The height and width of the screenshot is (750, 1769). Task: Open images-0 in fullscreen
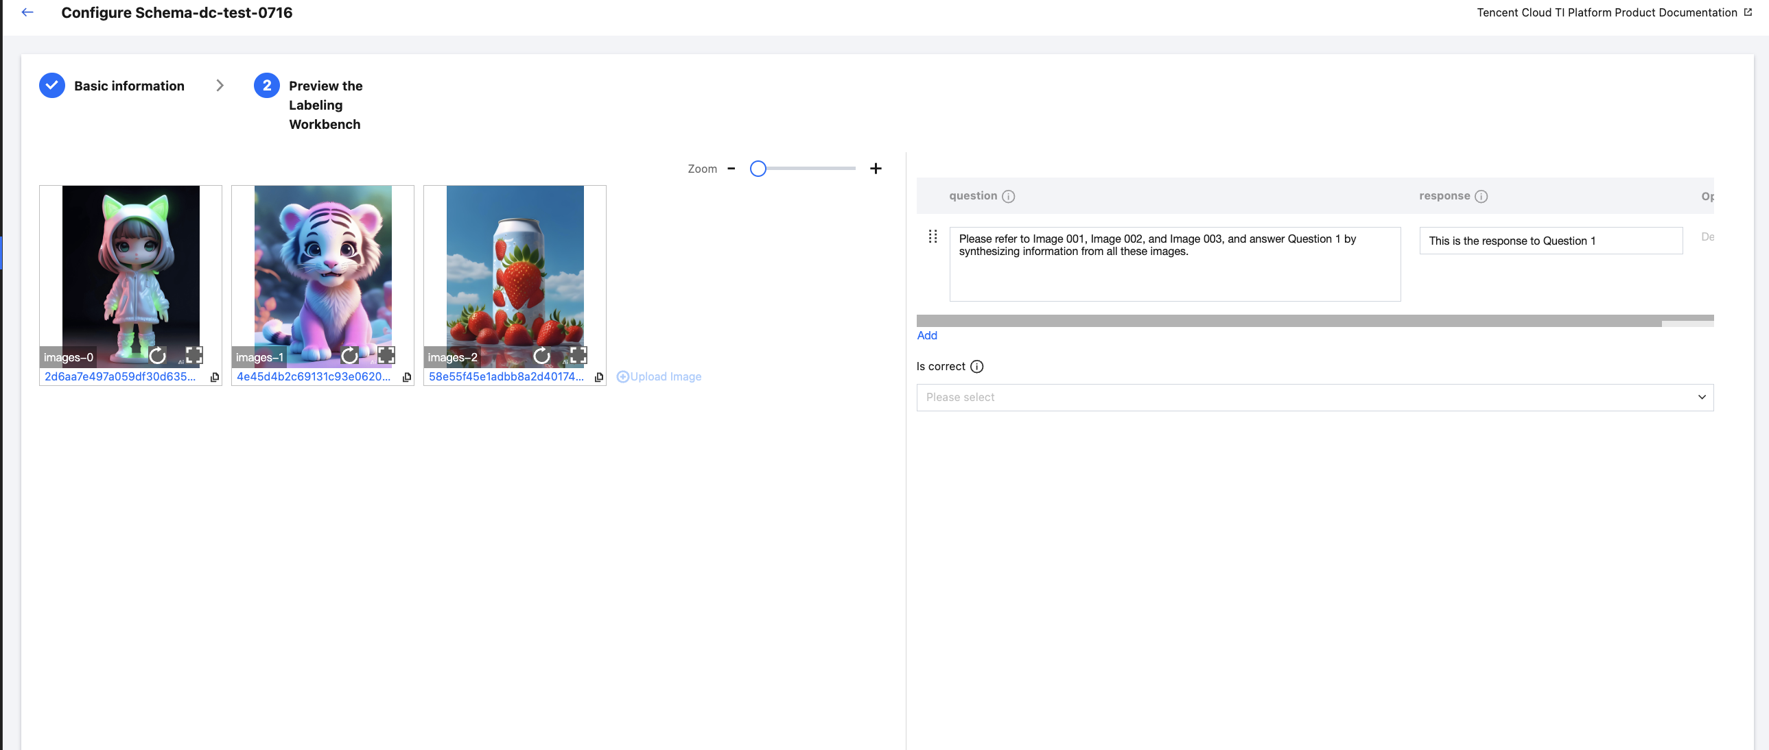pos(194,355)
